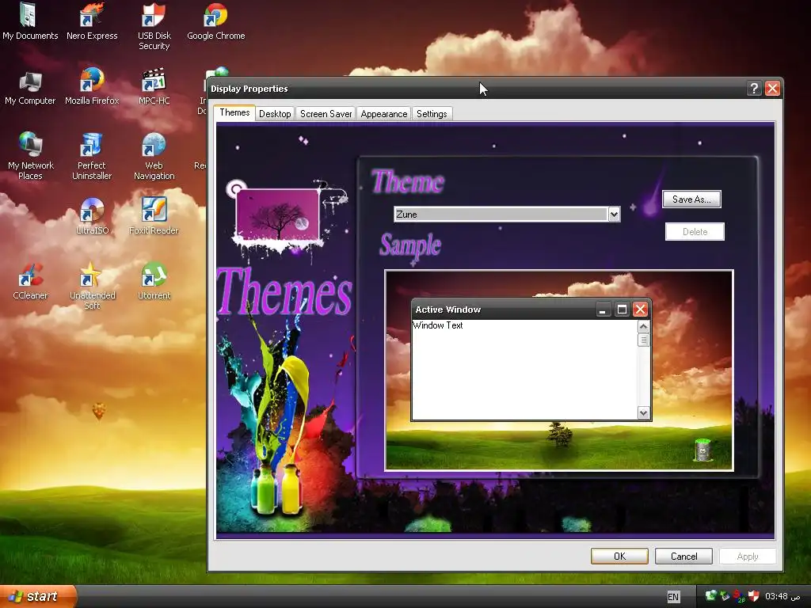Click the Theme combo box showing Zune
Viewport: 811px width, 608px height.
click(507, 214)
